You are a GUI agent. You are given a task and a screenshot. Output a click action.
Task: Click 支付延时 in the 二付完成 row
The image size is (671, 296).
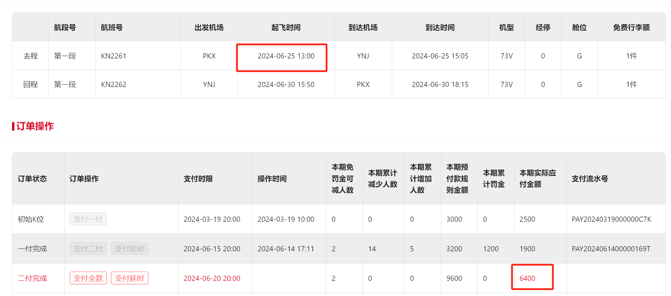[x=129, y=278]
